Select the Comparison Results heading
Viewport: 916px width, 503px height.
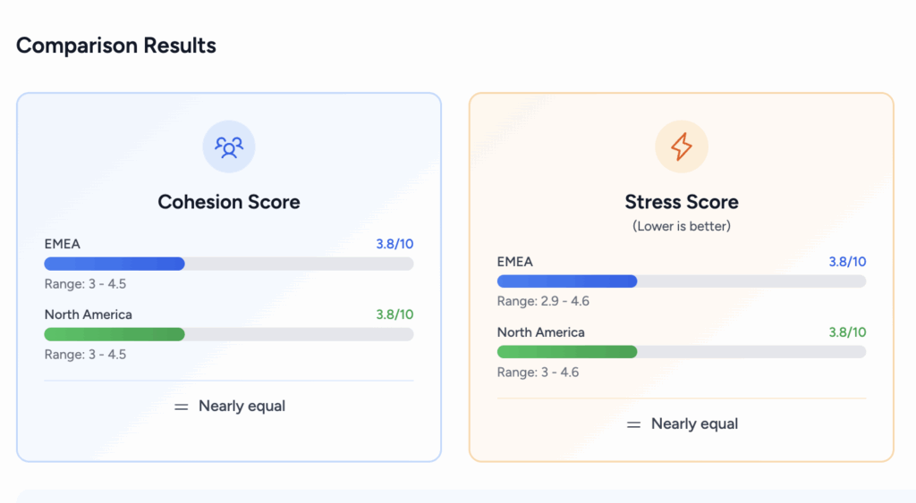pos(116,46)
